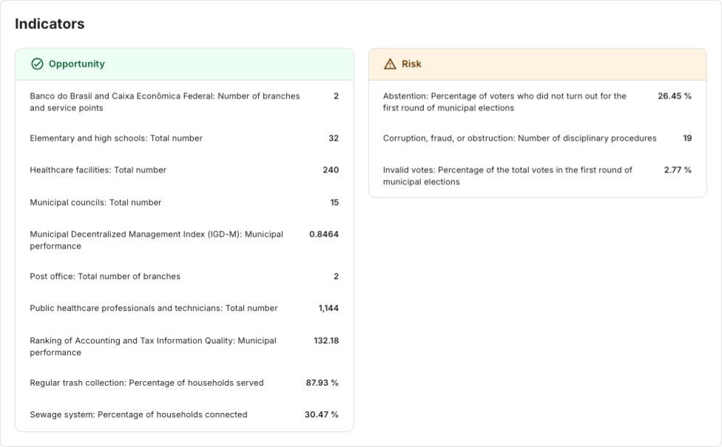Click the Opportunity checkmark circle icon

(x=37, y=64)
